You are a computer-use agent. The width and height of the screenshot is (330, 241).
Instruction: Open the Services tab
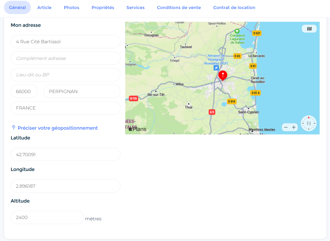(x=136, y=7)
